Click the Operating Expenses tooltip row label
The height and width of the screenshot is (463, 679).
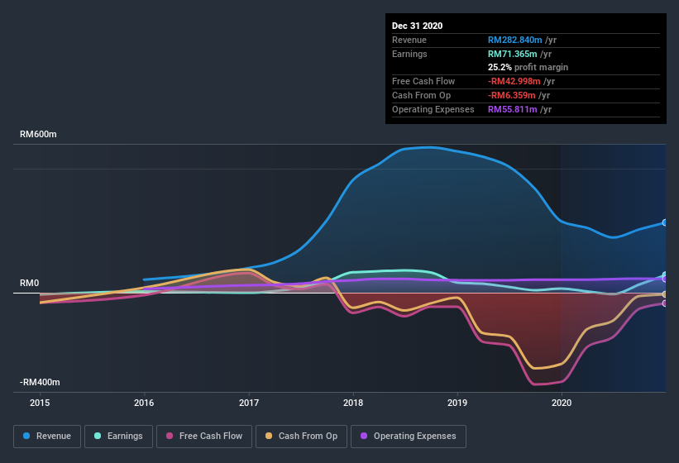(x=433, y=109)
